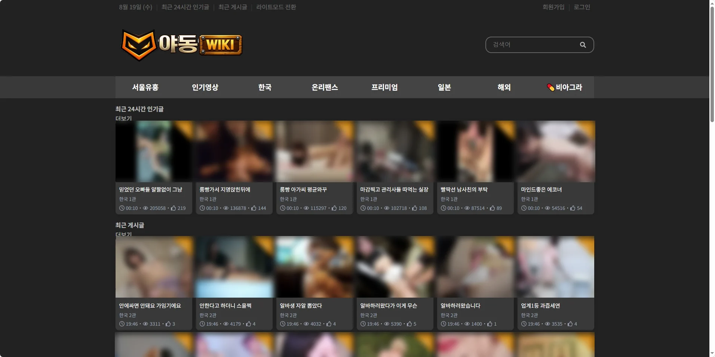Select the 일본 menu item

tap(444, 87)
